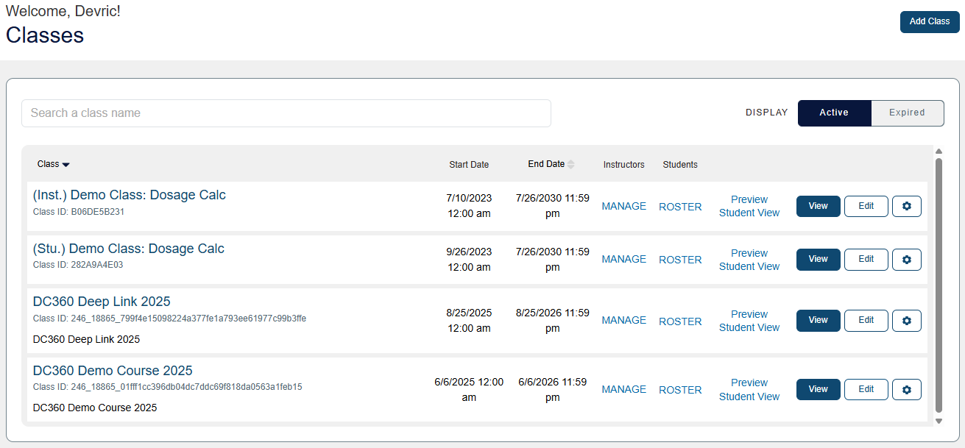Open the (Inst.) Demo Class: Dosage Calc title
Viewport: 965px width, 448px height.
point(130,196)
